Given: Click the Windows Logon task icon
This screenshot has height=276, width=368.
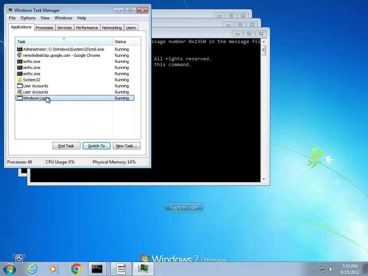Looking at the screenshot, I should (x=20, y=98).
